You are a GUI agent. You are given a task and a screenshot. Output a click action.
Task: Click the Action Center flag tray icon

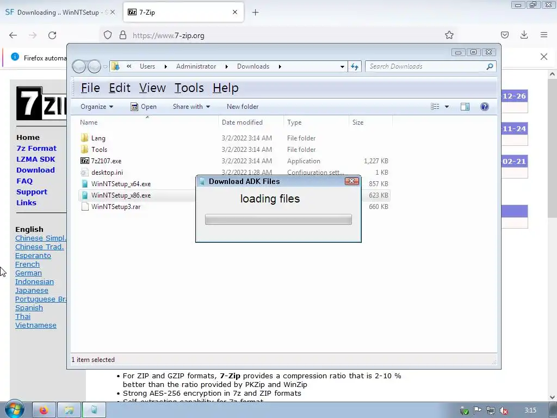point(477,410)
